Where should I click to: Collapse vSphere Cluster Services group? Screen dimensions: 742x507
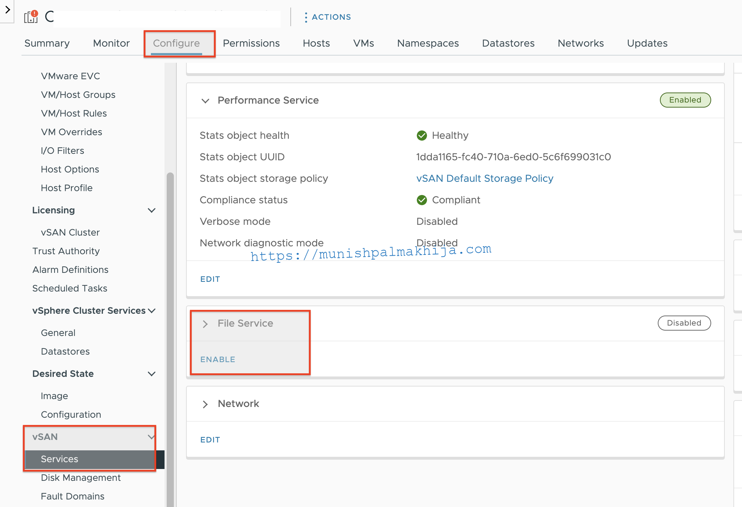point(152,311)
